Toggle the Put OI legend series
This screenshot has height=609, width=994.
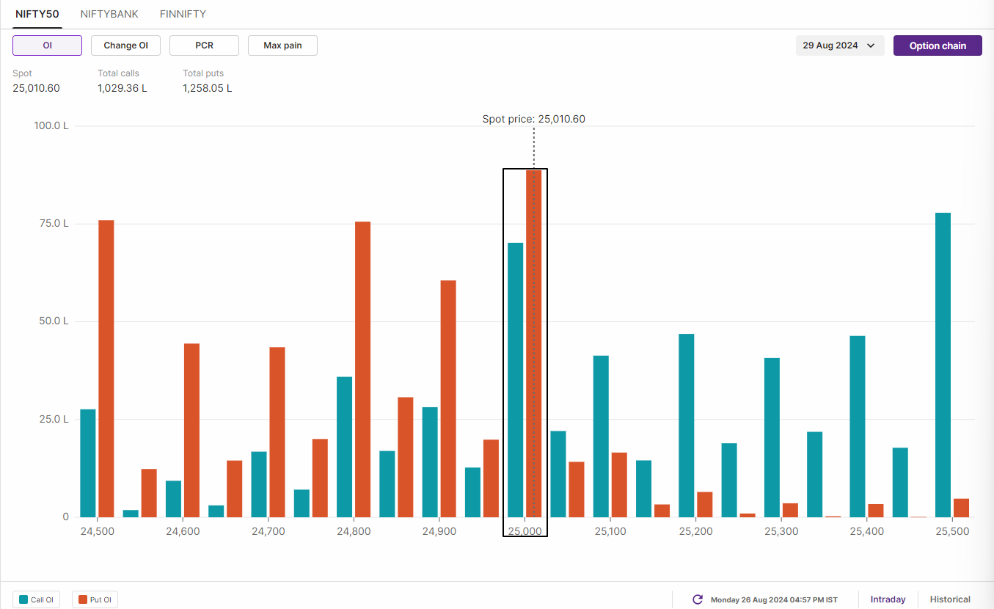click(x=95, y=600)
